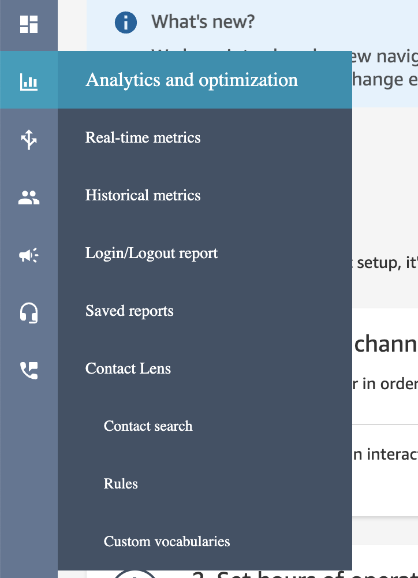Screen dimensions: 418x578
Task: Click the info icon beside What's new
Action: tap(125, 23)
